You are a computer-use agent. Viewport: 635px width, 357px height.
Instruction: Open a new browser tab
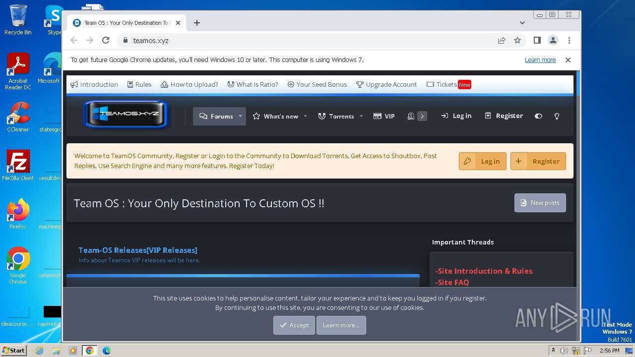point(197,23)
